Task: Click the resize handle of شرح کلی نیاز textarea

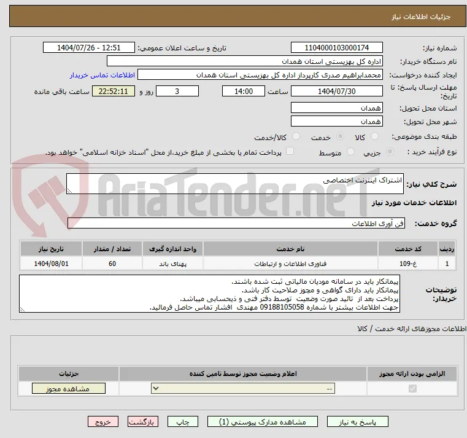Action: click(69, 191)
